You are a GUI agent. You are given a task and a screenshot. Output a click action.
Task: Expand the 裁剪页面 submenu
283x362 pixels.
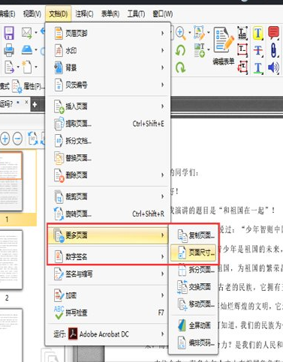[x=109, y=196]
